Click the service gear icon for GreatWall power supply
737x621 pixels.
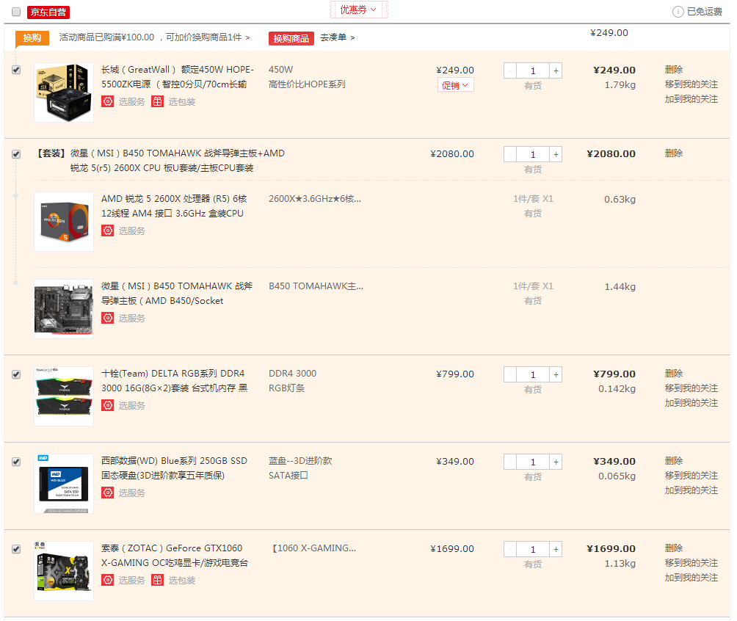[x=108, y=101]
